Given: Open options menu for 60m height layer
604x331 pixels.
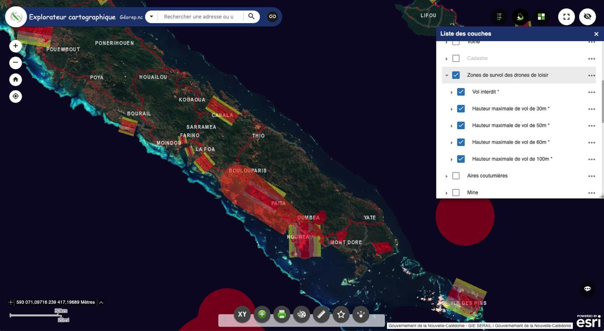Looking at the screenshot, I should (591, 143).
